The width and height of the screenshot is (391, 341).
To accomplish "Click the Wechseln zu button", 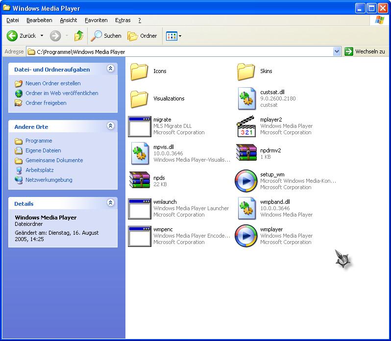I will (365, 51).
